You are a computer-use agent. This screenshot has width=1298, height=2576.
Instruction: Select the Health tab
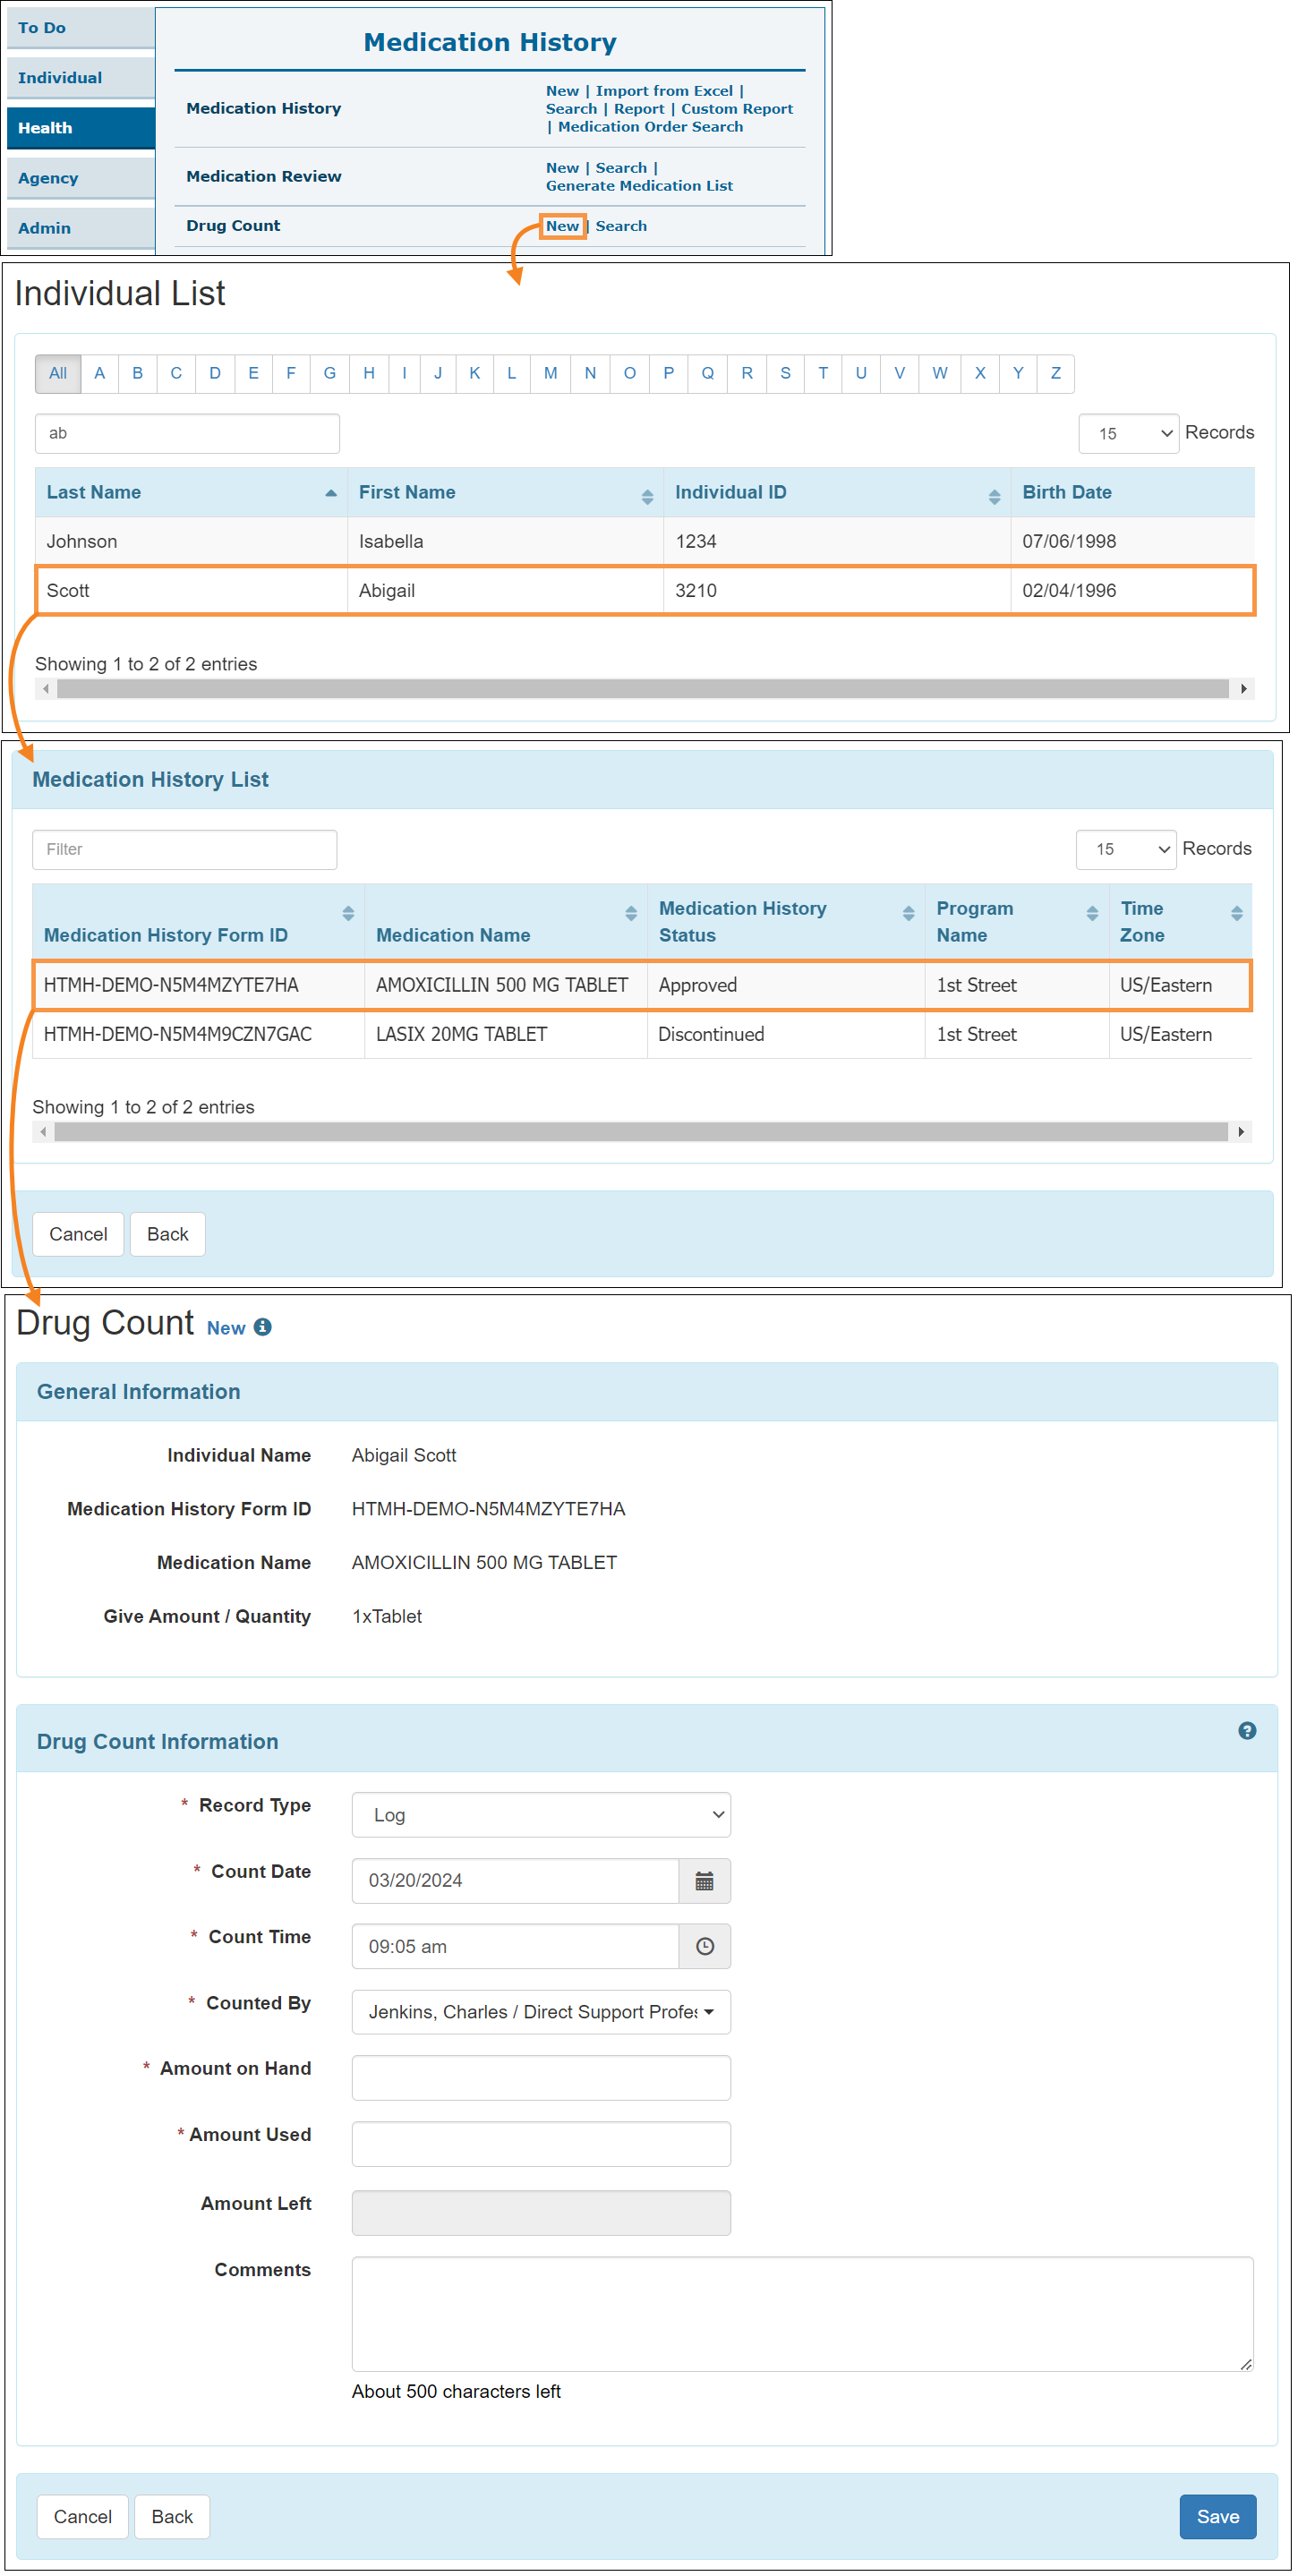[x=81, y=128]
